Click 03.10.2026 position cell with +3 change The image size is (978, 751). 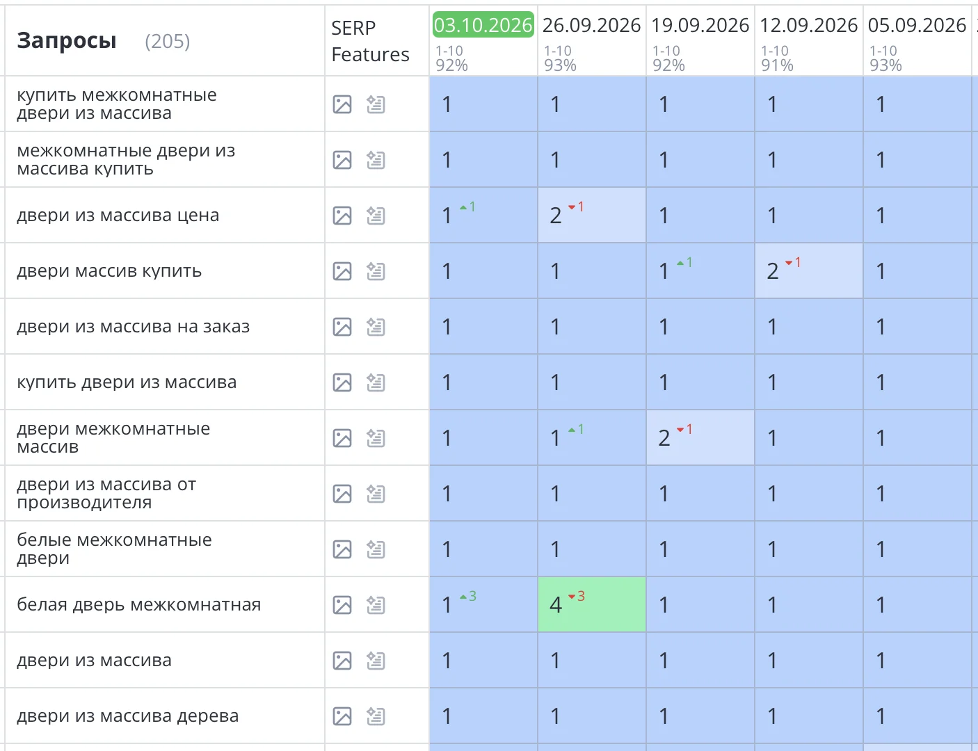click(x=483, y=604)
